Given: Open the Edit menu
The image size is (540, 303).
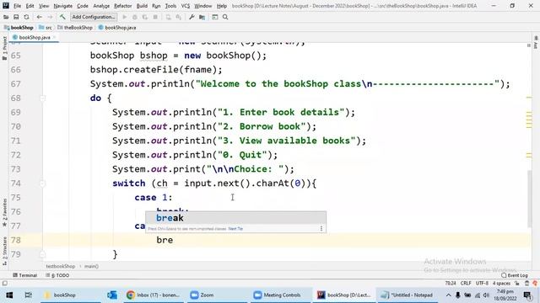Looking at the screenshot, I should click(x=30, y=6).
